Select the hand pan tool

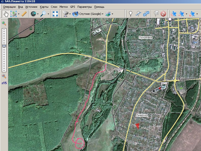point(6,14)
